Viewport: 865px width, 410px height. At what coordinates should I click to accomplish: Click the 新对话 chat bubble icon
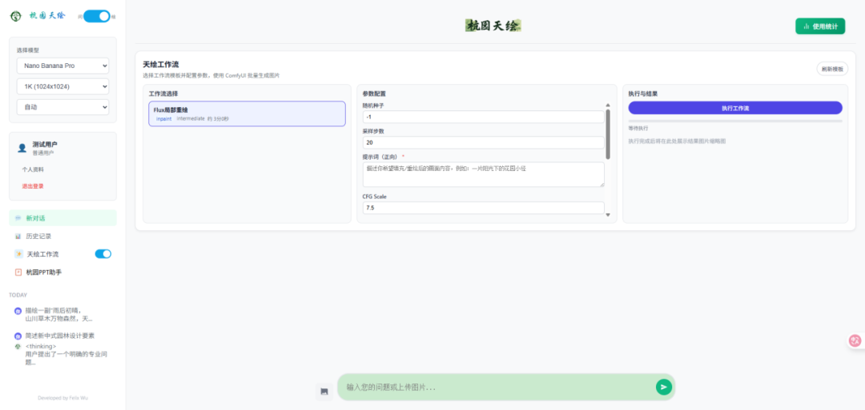(18, 218)
